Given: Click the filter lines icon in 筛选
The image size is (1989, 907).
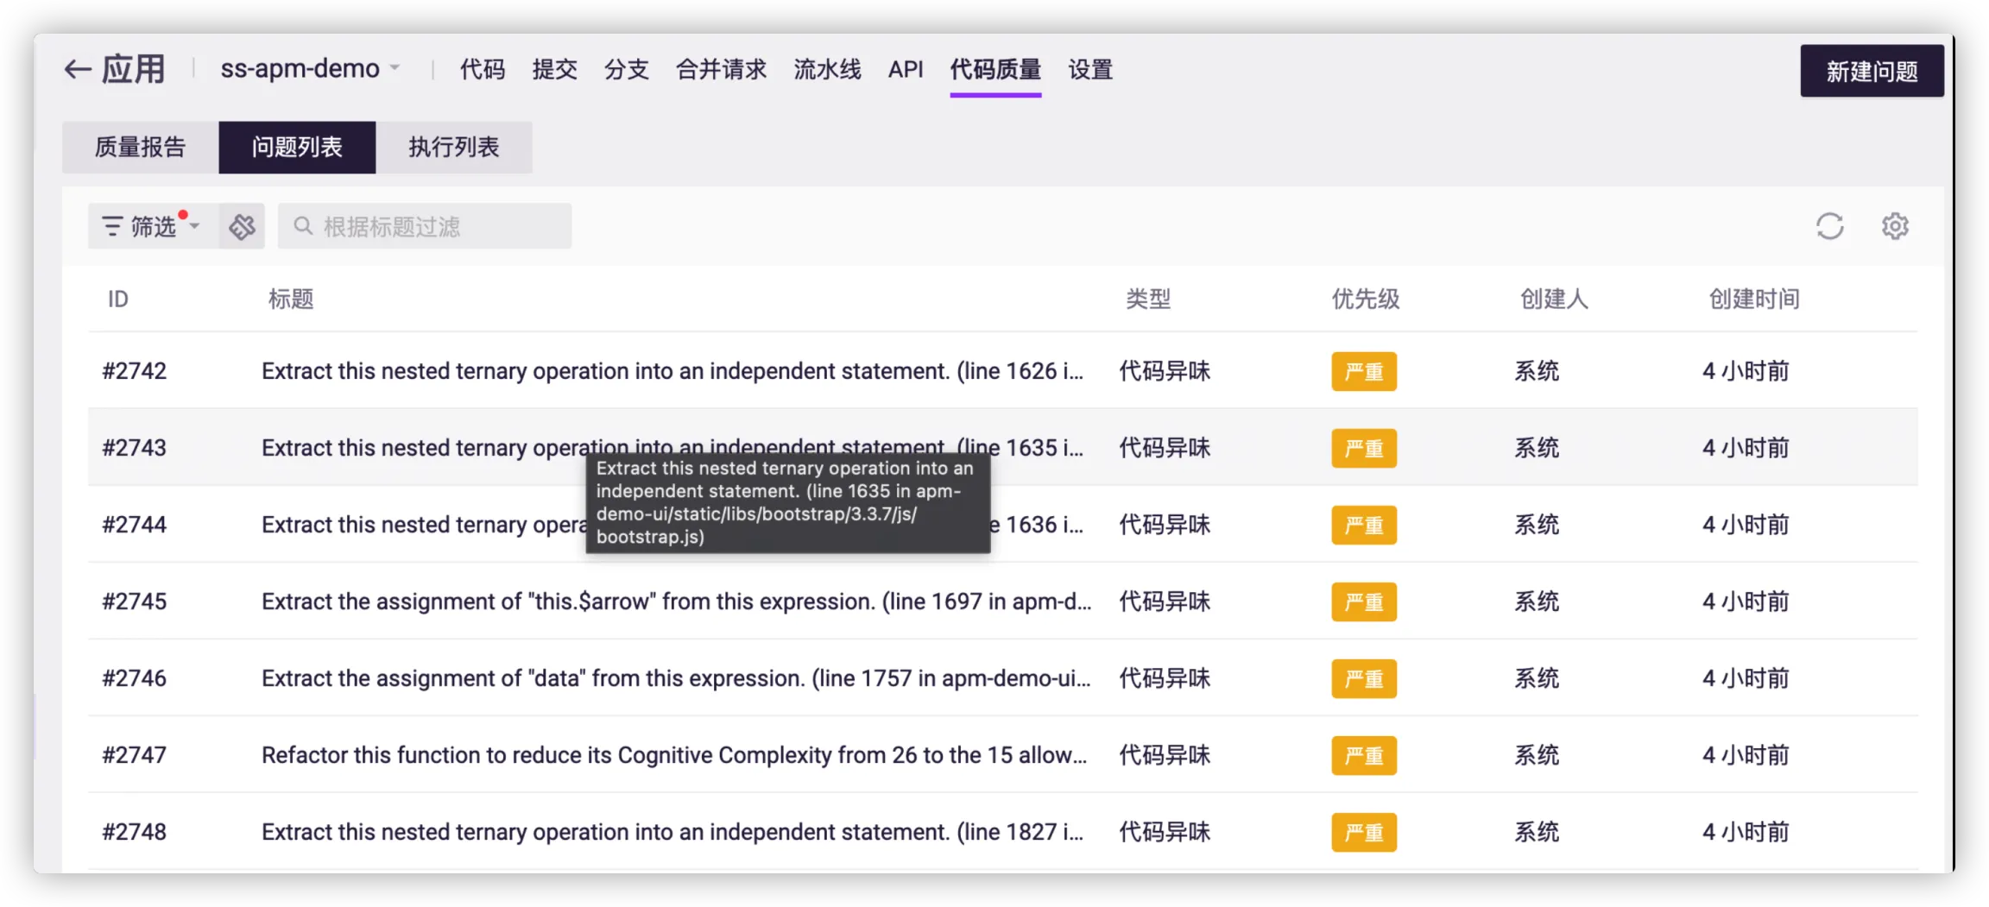Looking at the screenshot, I should (x=111, y=227).
